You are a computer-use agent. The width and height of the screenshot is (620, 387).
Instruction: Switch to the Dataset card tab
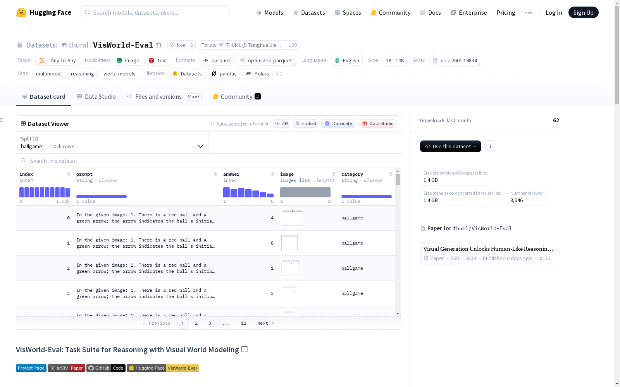[43, 97]
